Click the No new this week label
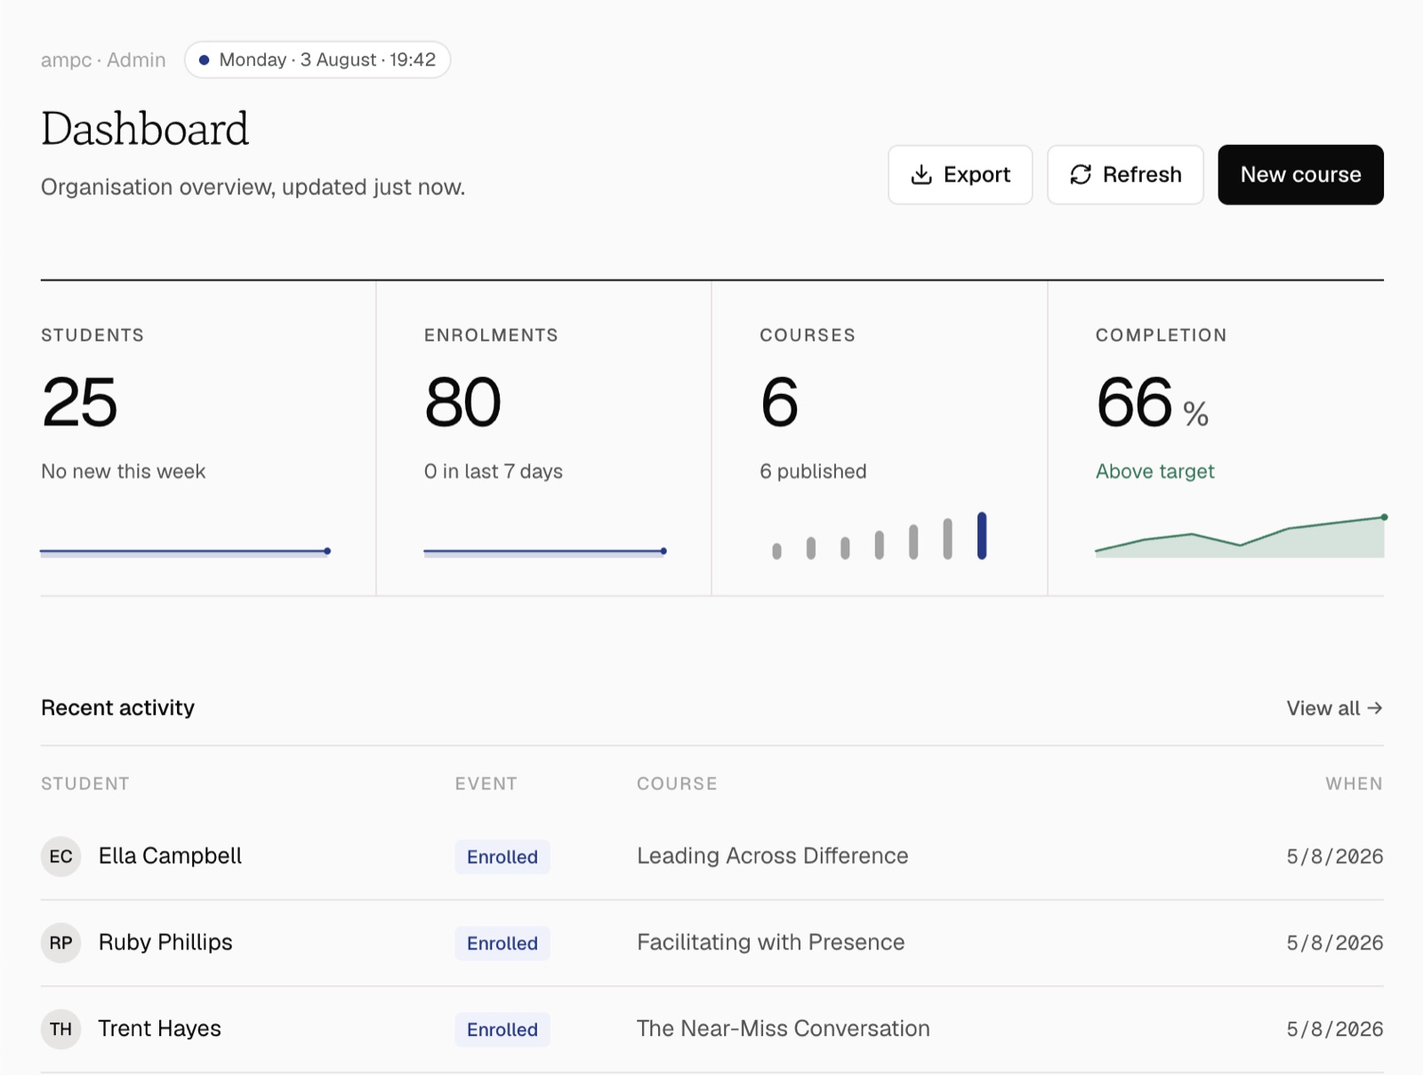Viewport: 1423px width, 1075px height. (123, 471)
